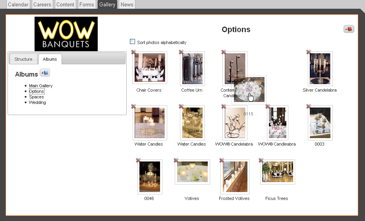The width and height of the screenshot is (365, 221).
Task: Open the Main Gallery album link
Action: (41, 86)
